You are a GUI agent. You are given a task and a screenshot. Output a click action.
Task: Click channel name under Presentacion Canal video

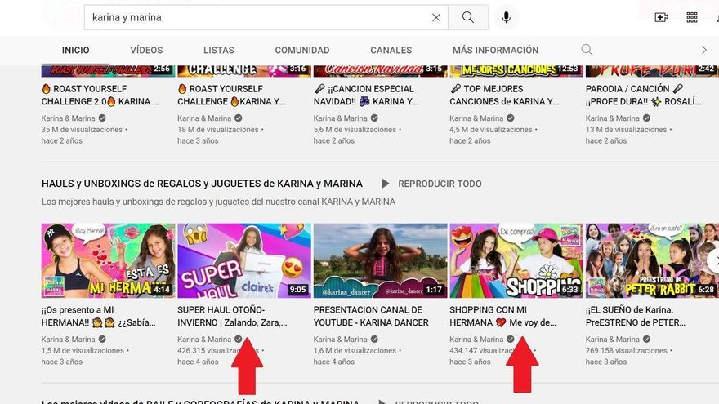pyautogui.click(x=340, y=340)
